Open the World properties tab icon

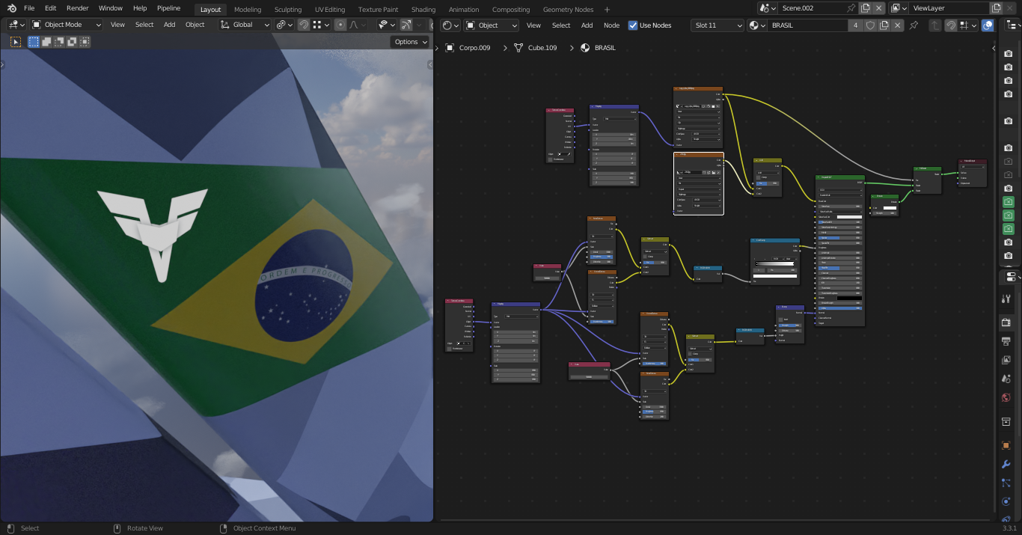click(x=1006, y=397)
